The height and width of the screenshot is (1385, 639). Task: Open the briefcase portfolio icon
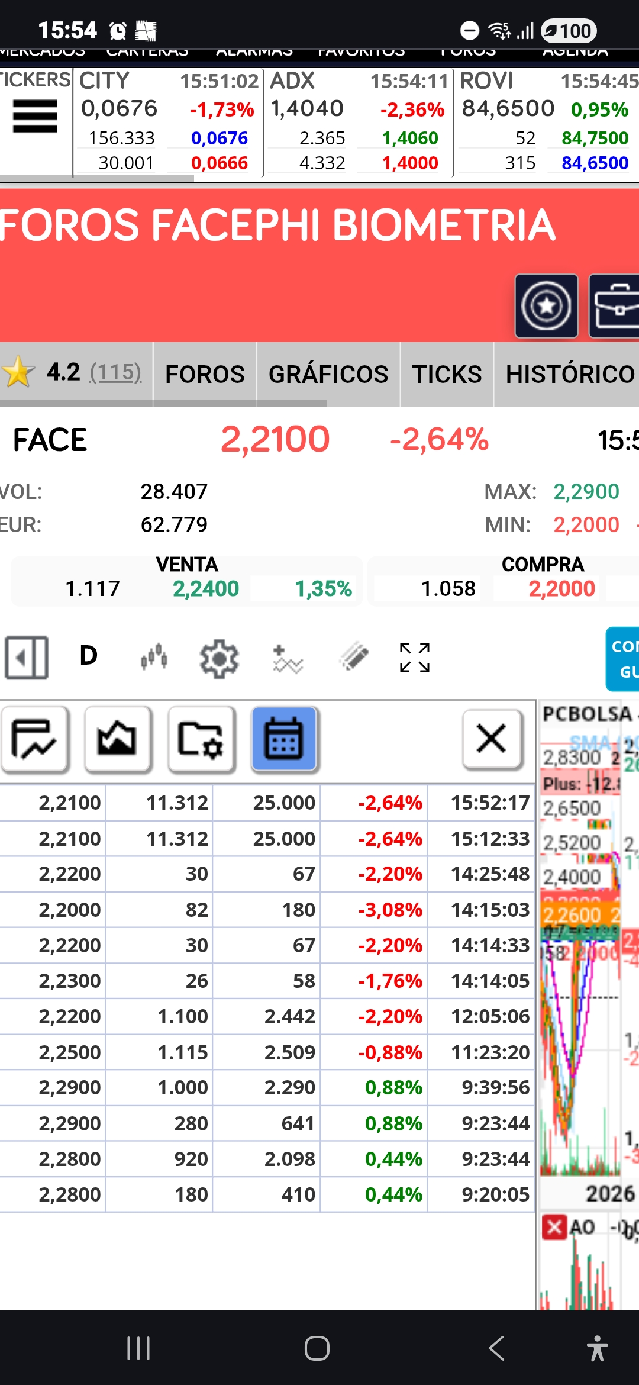pos(615,306)
